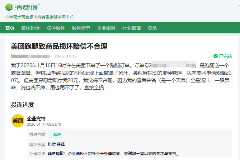Click the blurred order number in complaint text
Image resolution: width=240 pixels, height=160 pixels.
pos(172,65)
